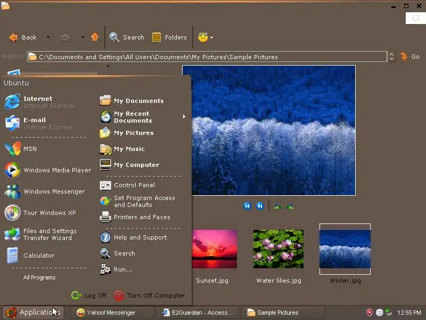This screenshot has height=320, width=426.
Task: Go up one folder level
Action: (x=95, y=37)
